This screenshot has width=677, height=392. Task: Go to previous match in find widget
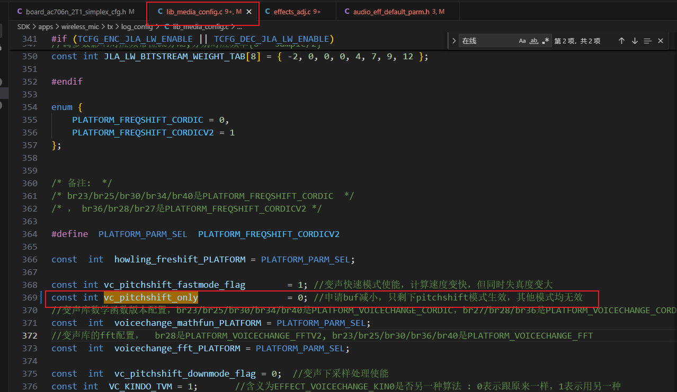(x=622, y=41)
